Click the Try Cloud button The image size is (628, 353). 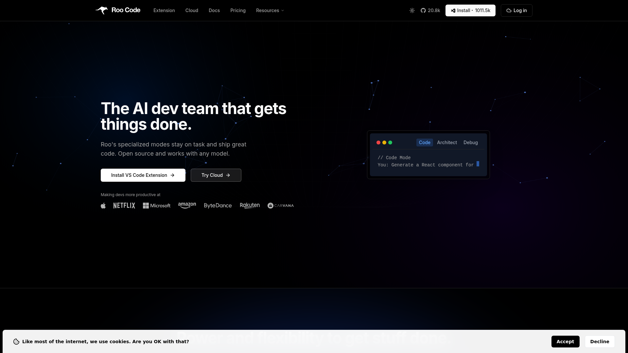coord(216,175)
